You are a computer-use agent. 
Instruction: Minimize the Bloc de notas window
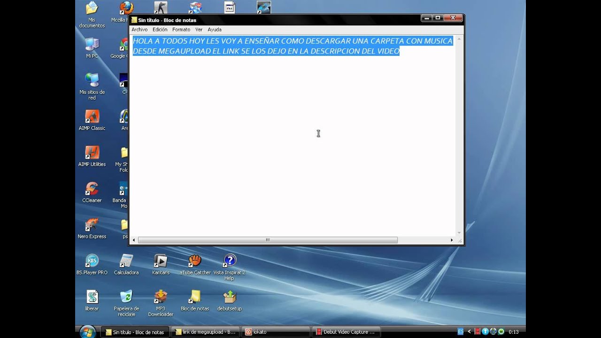coord(427,18)
